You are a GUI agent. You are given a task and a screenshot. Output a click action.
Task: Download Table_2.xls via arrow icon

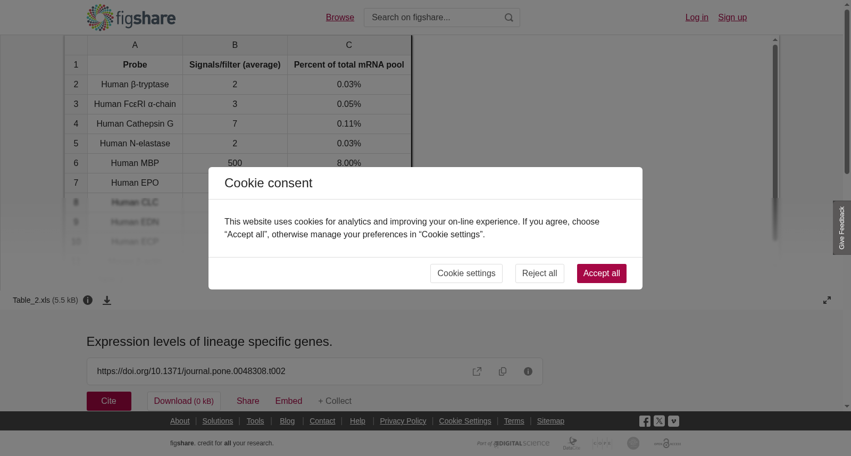pyautogui.click(x=107, y=301)
